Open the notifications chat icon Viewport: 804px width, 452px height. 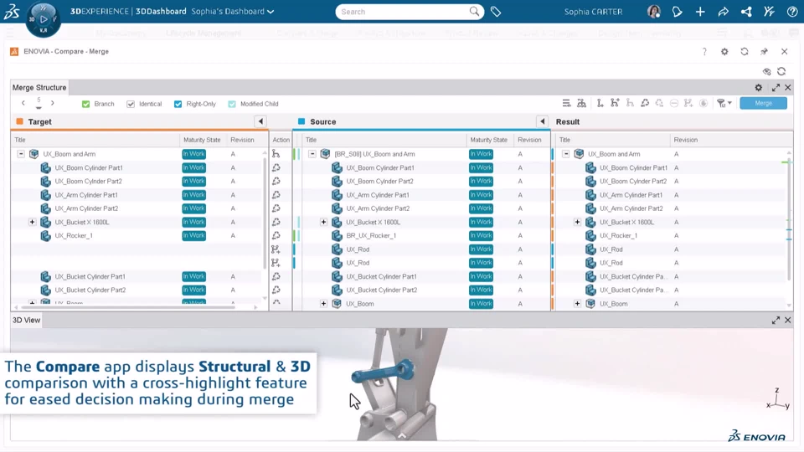pos(677,11)
